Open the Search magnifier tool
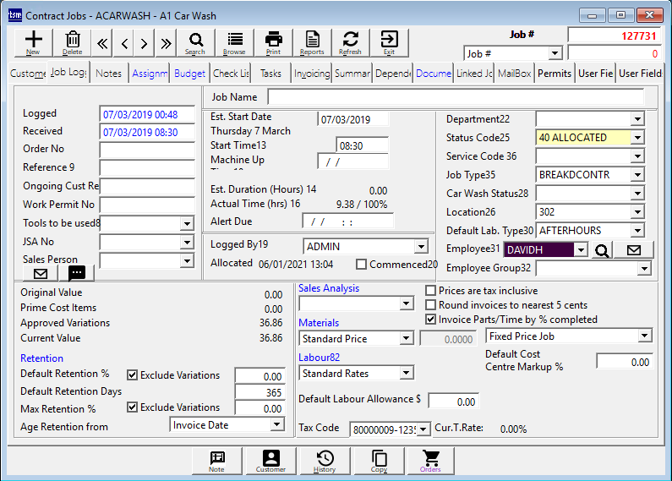Screen dimensions: 672x481 pyautogui.click(x=195, y=41)
